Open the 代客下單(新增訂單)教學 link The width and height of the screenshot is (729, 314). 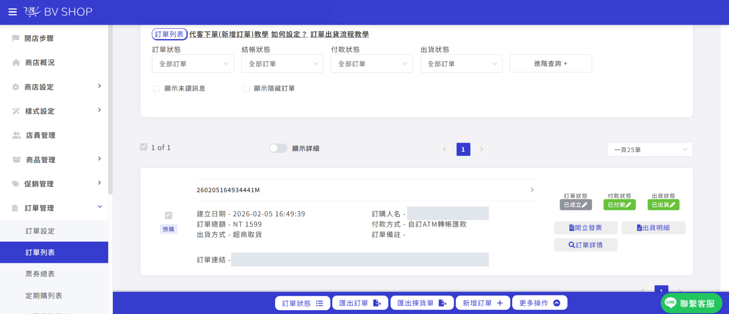[x=229, y=35]
